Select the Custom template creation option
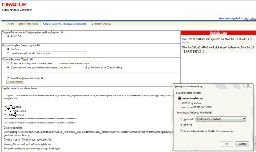Screen dimensions: 256x152 click(x=8, y=49)
